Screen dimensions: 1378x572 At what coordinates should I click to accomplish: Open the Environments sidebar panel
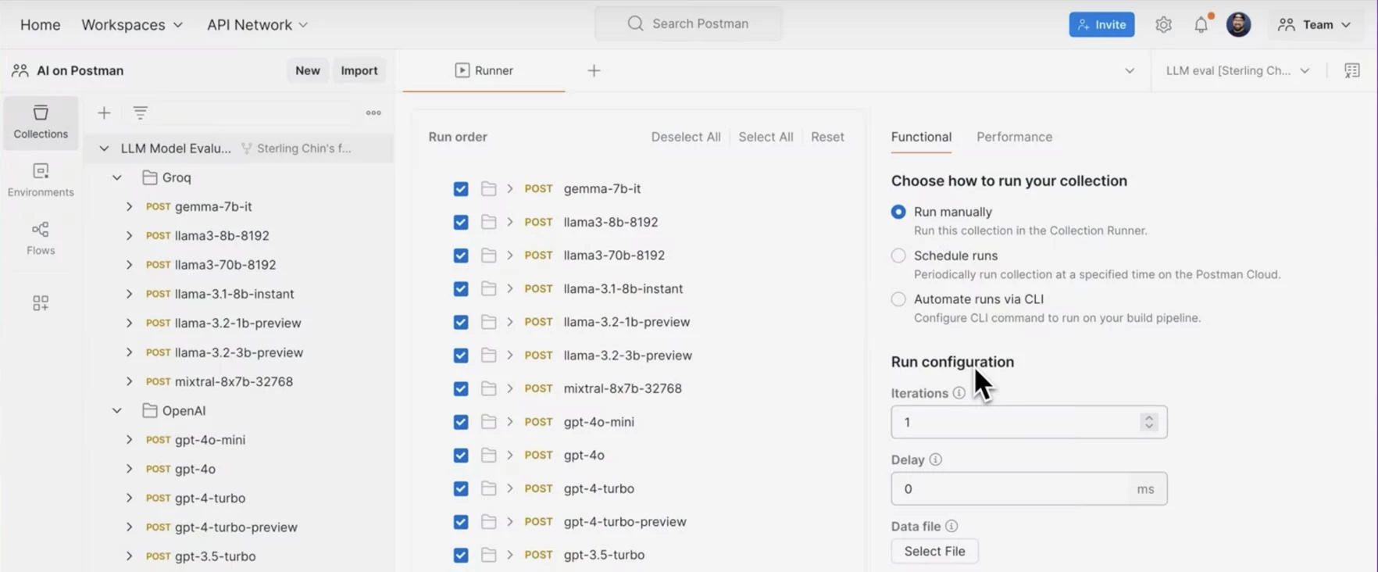click(x=41, y=180)
